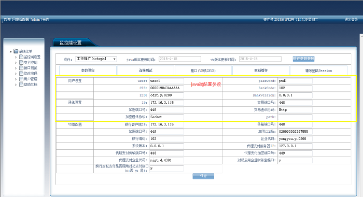363x197 pixels.
Task: Click the 加密通讯协议 field showing Socket
Action: click(166, 117)
